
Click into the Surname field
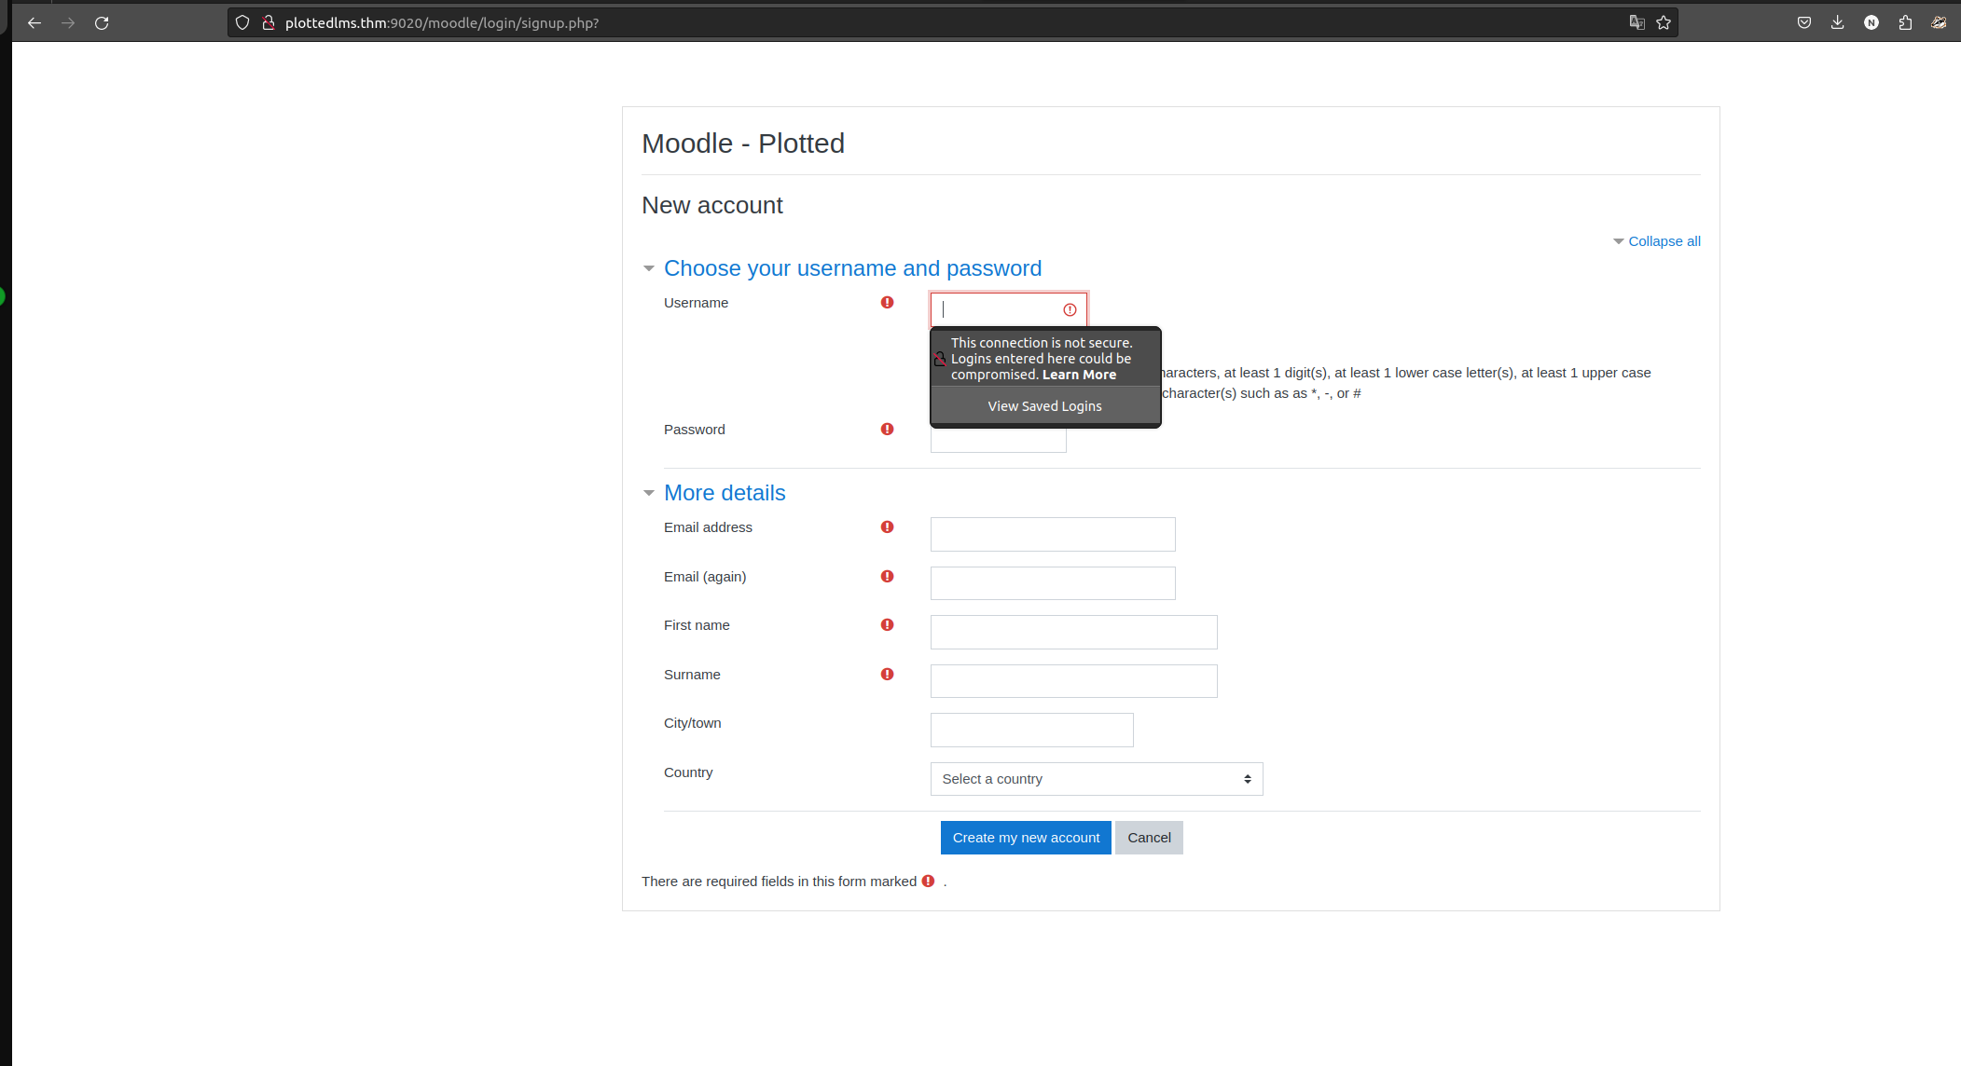tap(1073, 681)
